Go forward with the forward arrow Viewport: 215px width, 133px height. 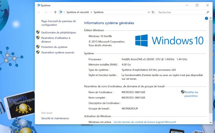tap(46, 12)
